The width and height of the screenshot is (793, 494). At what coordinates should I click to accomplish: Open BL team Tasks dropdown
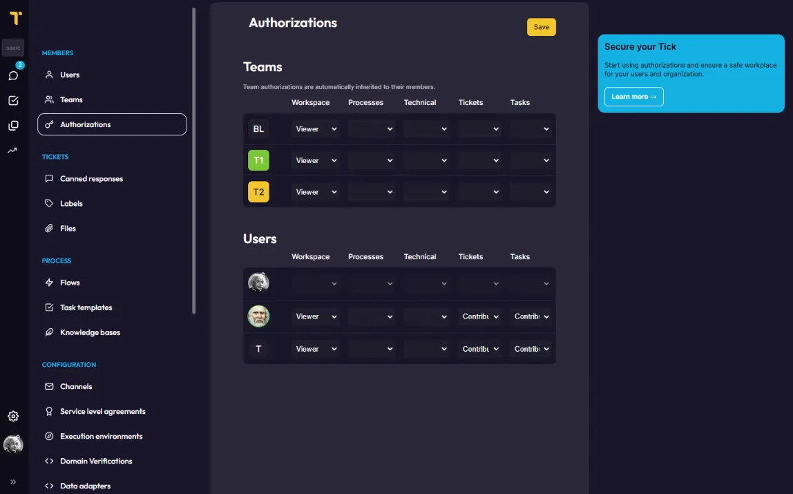coord(531,129)
